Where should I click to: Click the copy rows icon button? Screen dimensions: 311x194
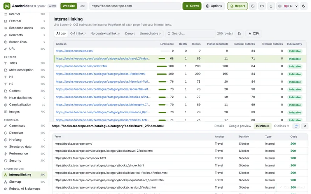click(239, 33)
